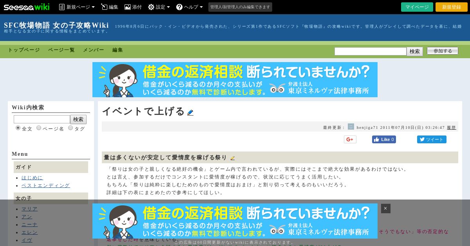Select the タグ radio button
This screenshot has width=470, height=246.
click(70, 128)
